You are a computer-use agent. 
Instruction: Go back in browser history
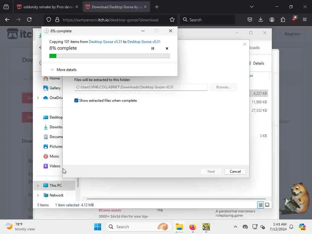pos(7,20)
